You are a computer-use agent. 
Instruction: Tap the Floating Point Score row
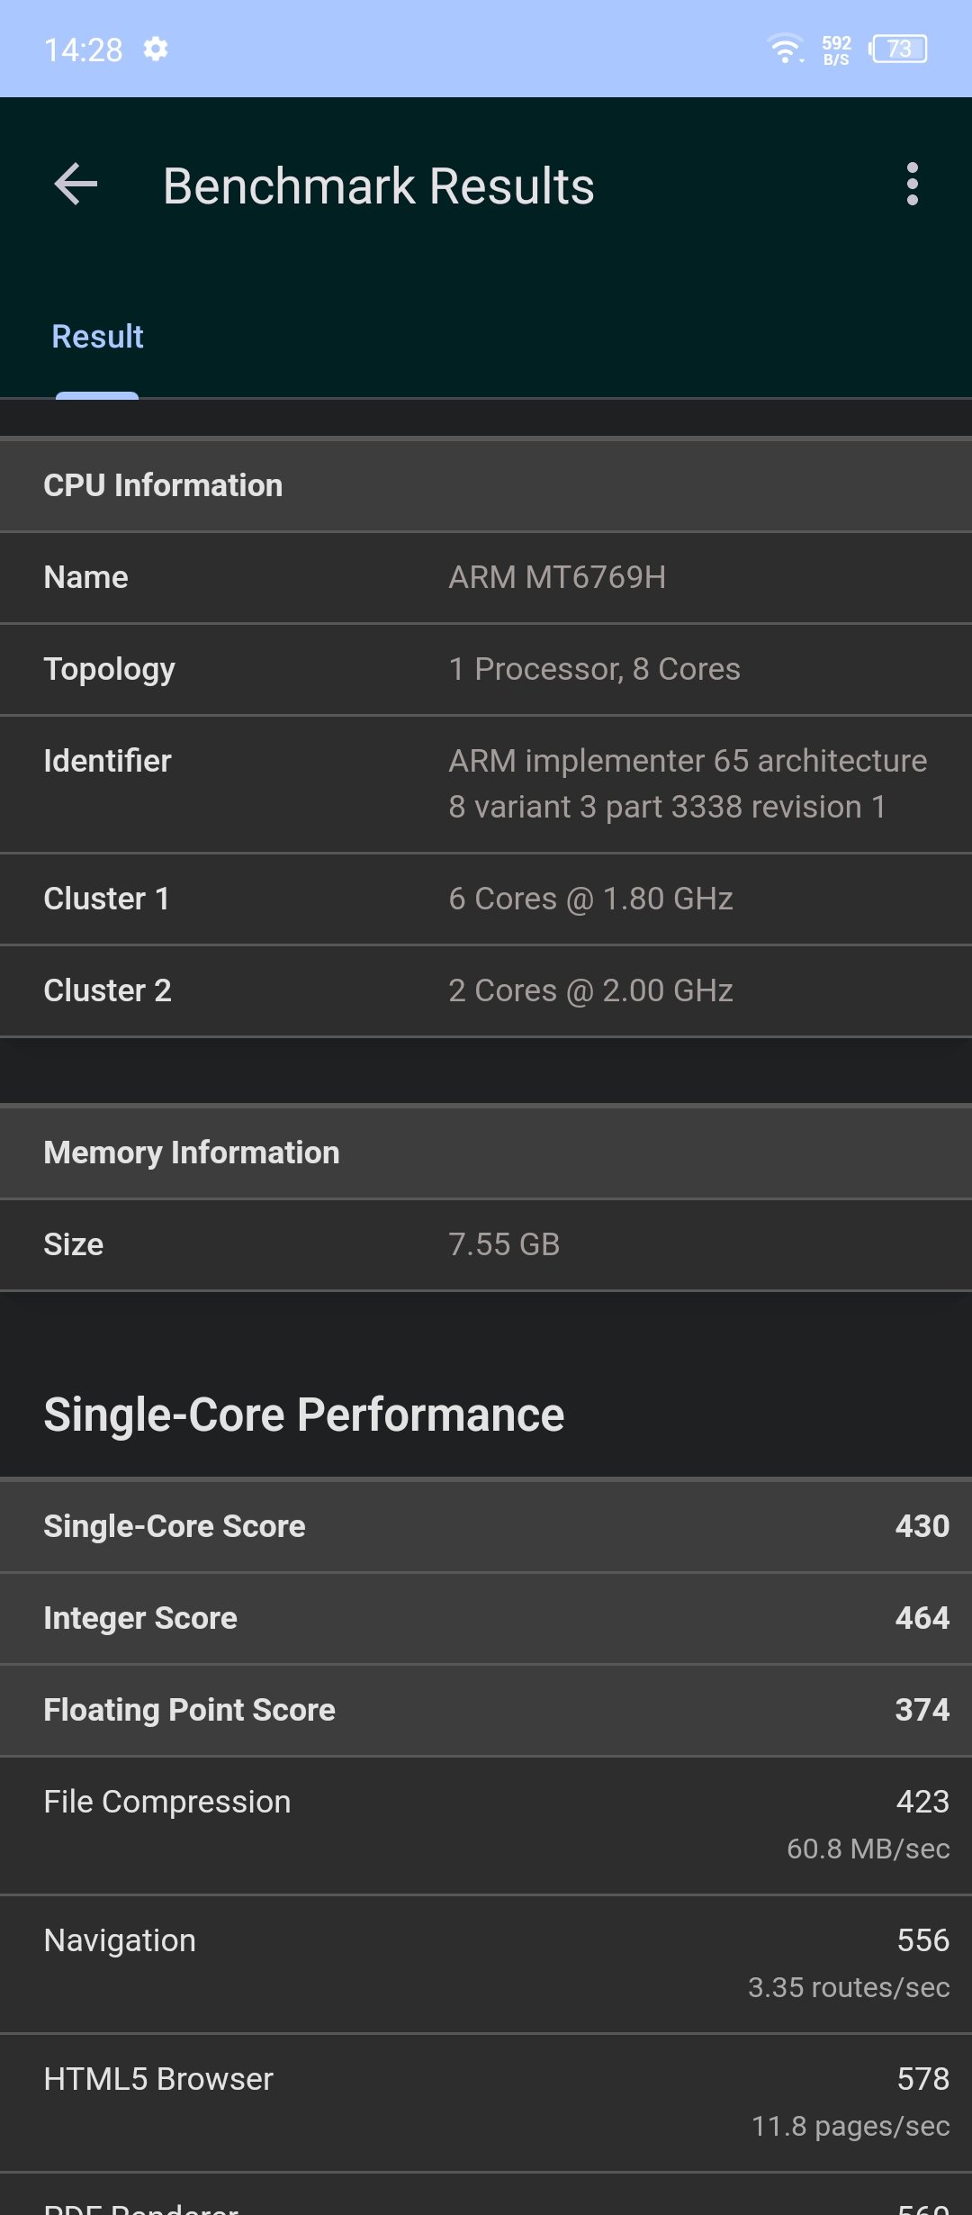486,1710
